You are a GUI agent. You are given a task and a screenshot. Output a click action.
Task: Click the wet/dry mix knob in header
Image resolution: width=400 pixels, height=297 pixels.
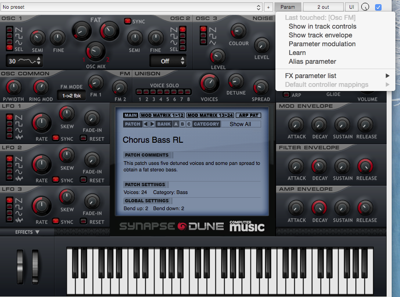coord(365,7)
